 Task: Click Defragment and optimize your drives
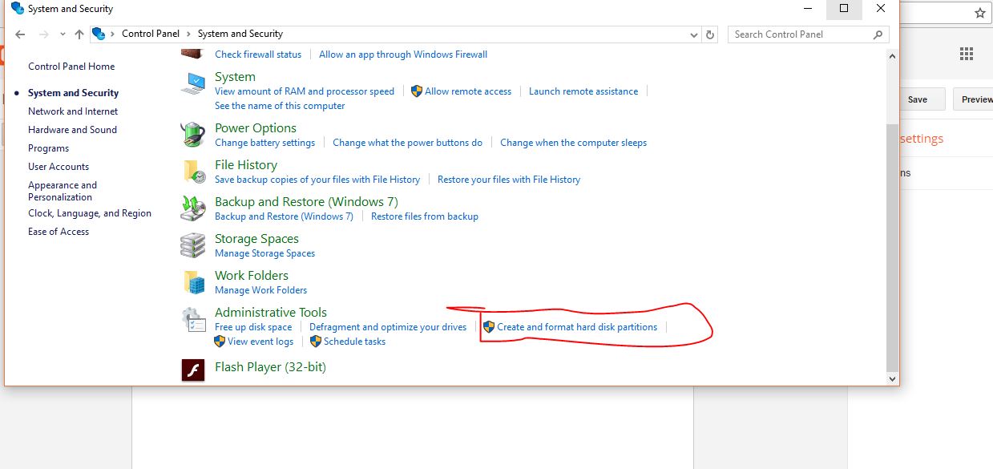coord(388,326)
